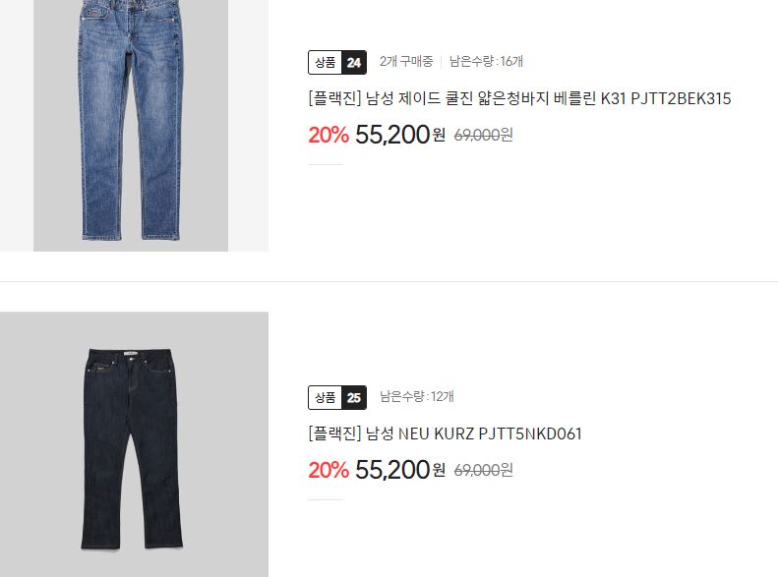778x577 pixels.
Task: Click the 상품 label beside number 25
Action: (x=325, y=397)
